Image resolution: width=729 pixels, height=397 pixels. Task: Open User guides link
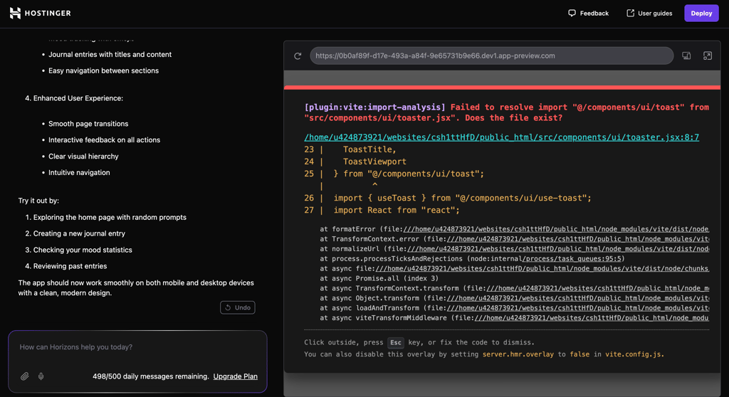[x=649, y=13]
